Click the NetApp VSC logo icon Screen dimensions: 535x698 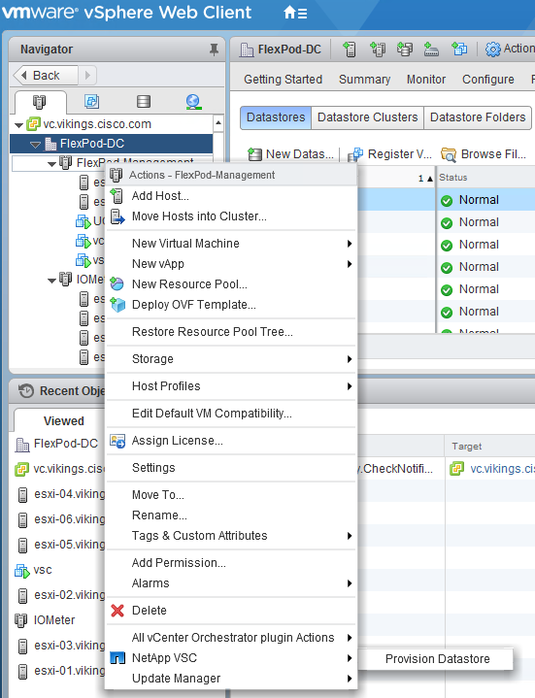point(117,658)
